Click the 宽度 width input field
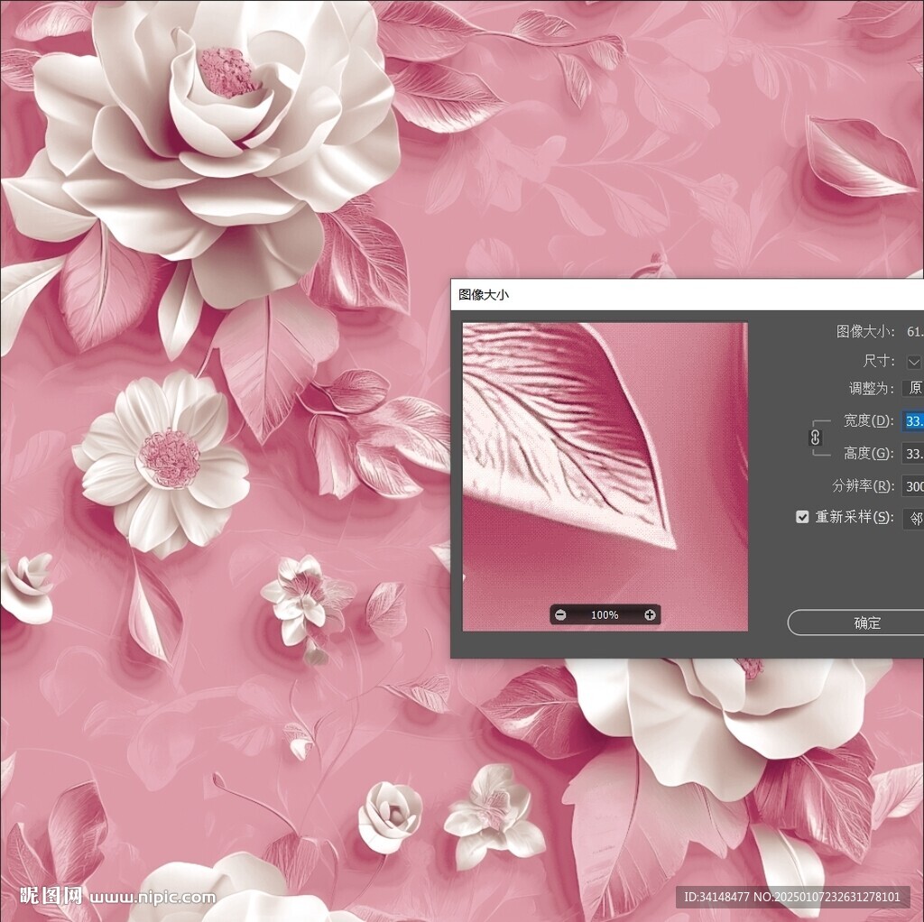The height and width of the screenshot is (922, 924). 913,420
